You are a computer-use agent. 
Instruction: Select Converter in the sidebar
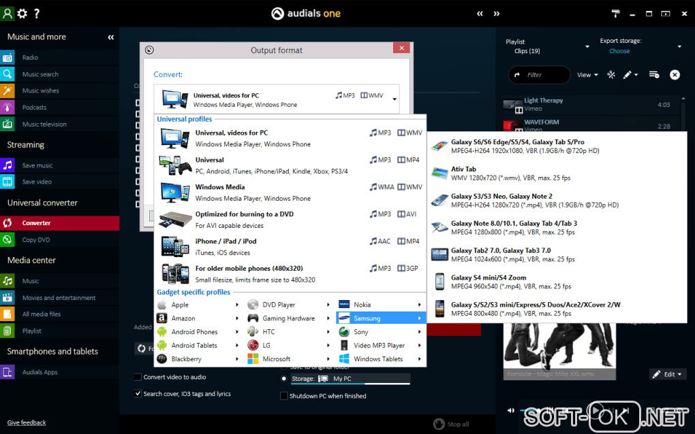tap(59, 223)
